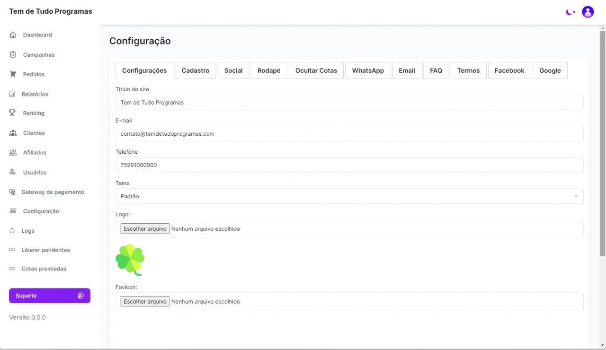Click the scrollbar down arrow
606x350 pixels.
coord(603,345)
